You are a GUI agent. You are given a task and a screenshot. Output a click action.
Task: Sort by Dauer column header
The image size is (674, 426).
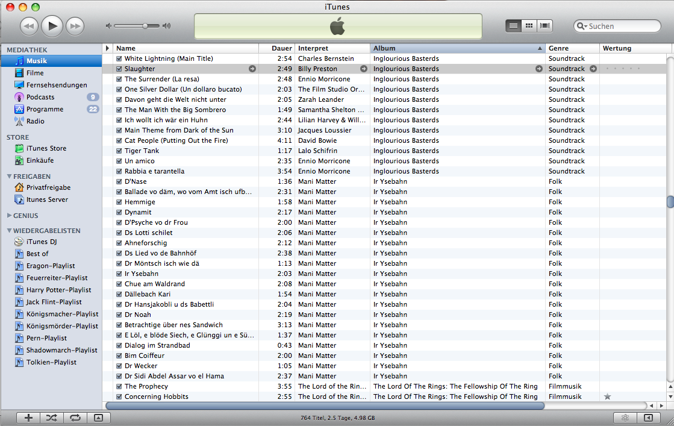click(x=277, y=48)
